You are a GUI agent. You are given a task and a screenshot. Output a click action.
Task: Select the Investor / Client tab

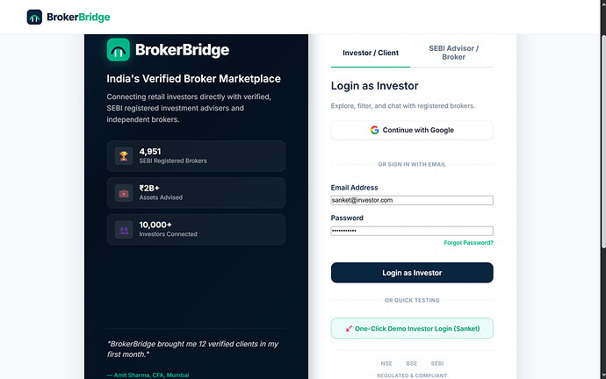click(x=371, y=53)
